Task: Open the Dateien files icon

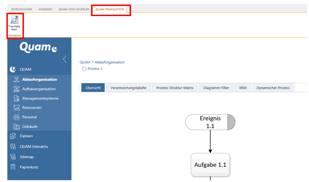Action: coord(13,136)
